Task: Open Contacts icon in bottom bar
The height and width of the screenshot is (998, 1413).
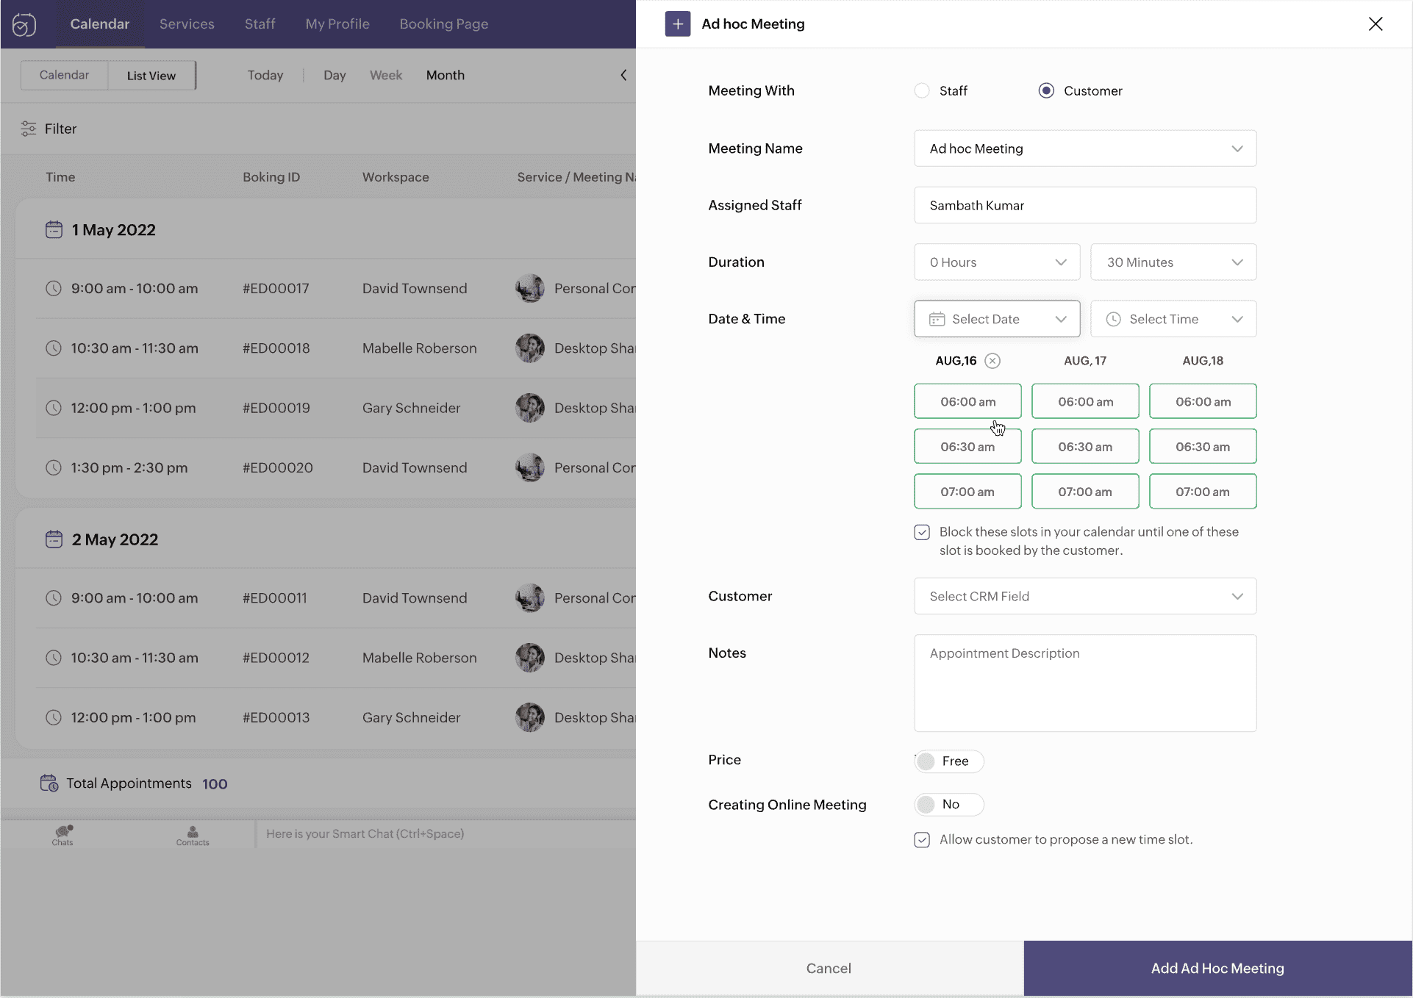Action: tap(193, 834)
